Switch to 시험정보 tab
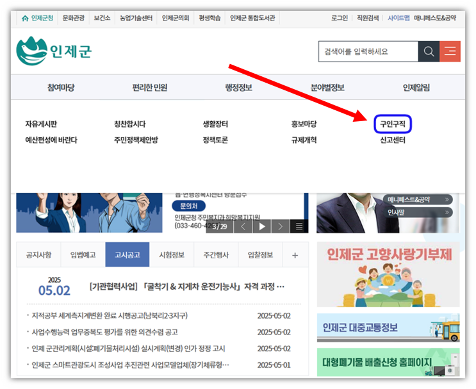 [x=172, y=255]
